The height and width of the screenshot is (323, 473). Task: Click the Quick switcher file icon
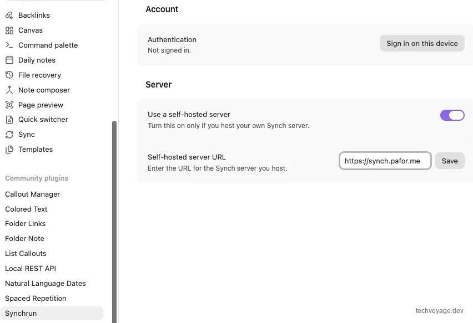tap(9, 120)
